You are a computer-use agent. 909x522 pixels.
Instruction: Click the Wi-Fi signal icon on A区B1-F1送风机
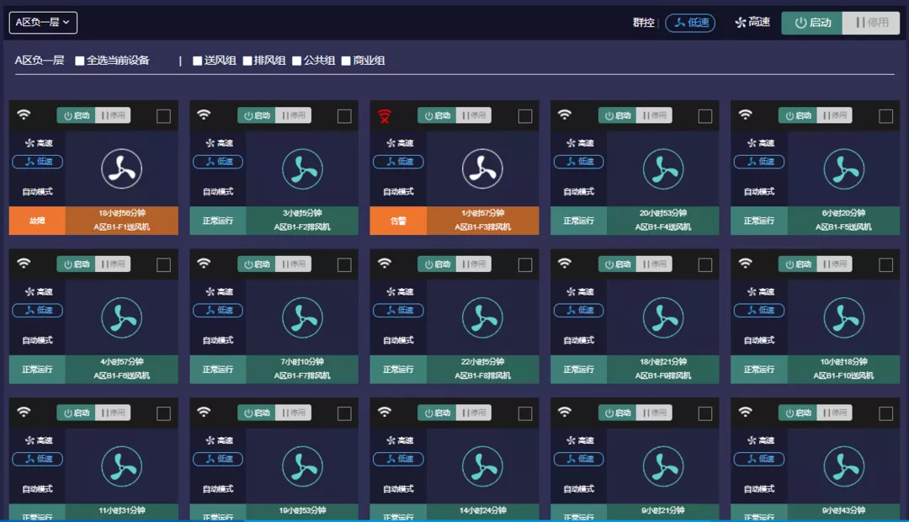[x=24, y=115]
